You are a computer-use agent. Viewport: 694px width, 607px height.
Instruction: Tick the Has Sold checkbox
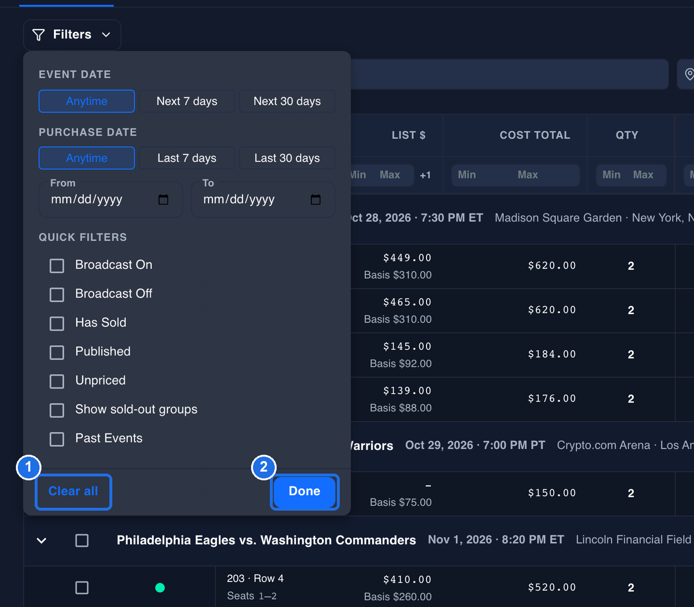[x=57, y=324]
